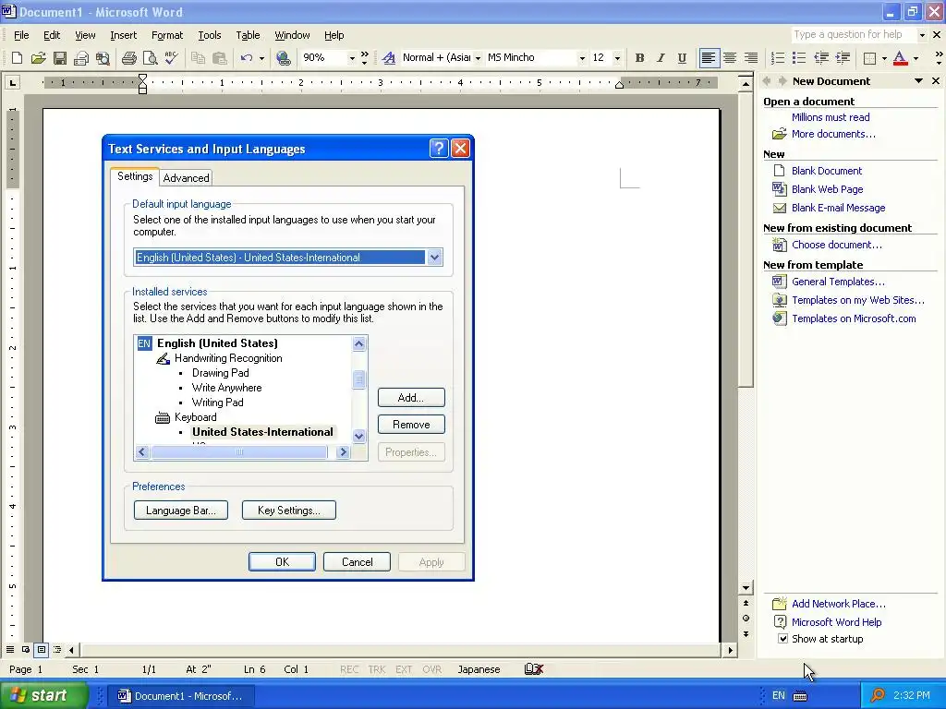Click the Bulleted list icon
The width and height of the screenshot is (946, 709).
click(x=799, y=58)
